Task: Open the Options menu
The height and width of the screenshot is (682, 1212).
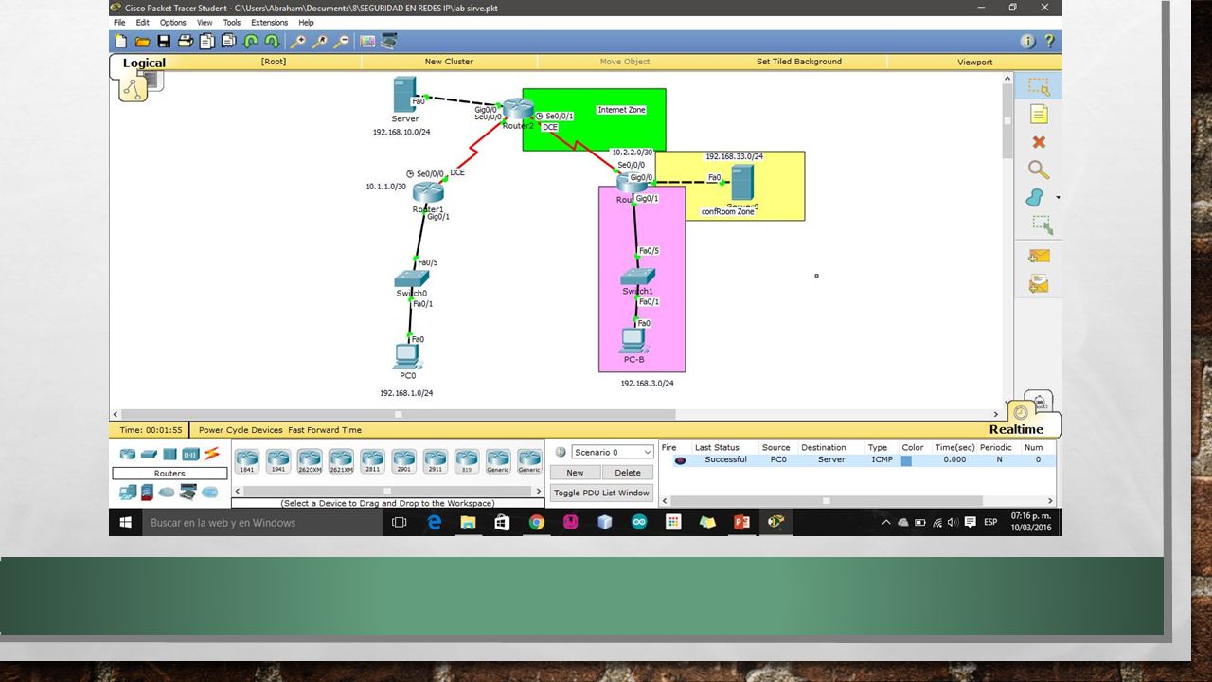Action: coord(172,22)
